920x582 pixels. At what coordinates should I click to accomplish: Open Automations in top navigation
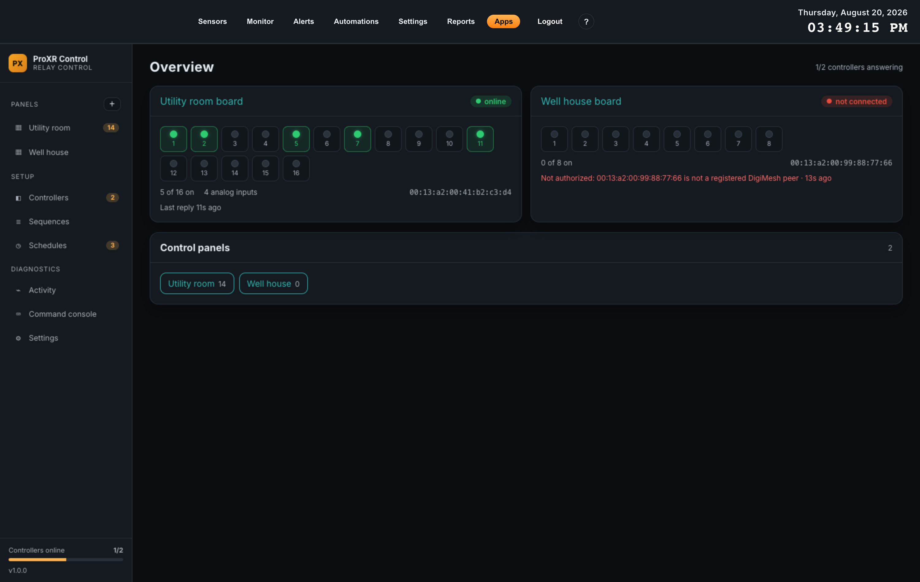(356, 21)
